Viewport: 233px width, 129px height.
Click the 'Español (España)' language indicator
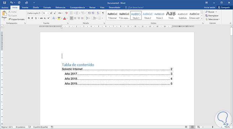tap(41, 127)
